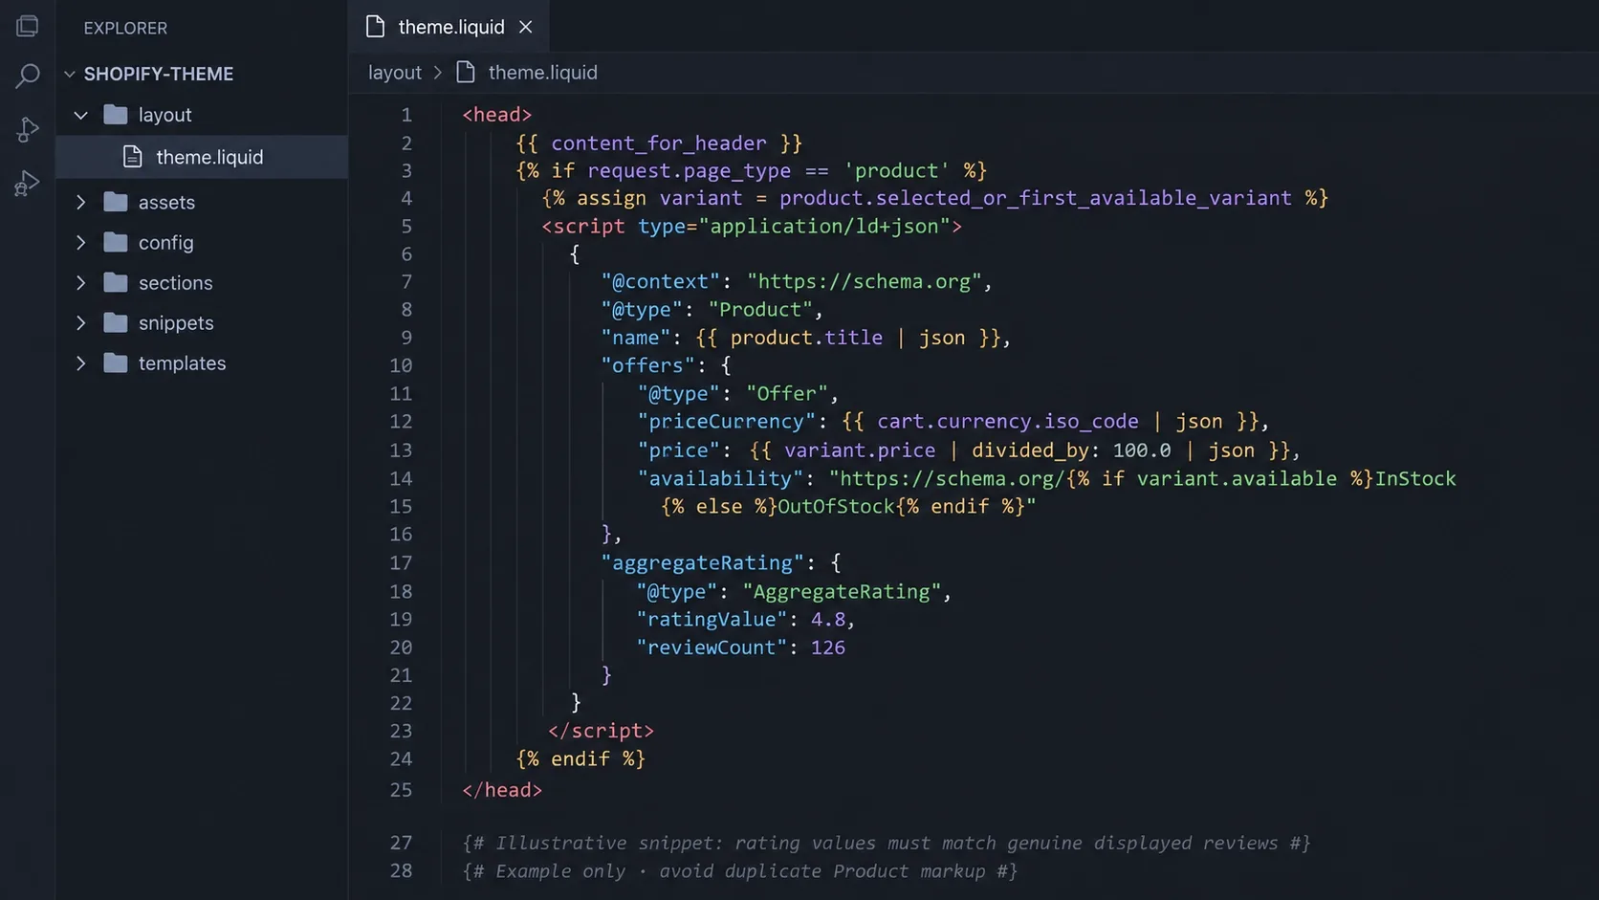This screenshot has width=1599, height=900.
Task: Click the EXPLORER panel title
Action: (x=125, y=28)
